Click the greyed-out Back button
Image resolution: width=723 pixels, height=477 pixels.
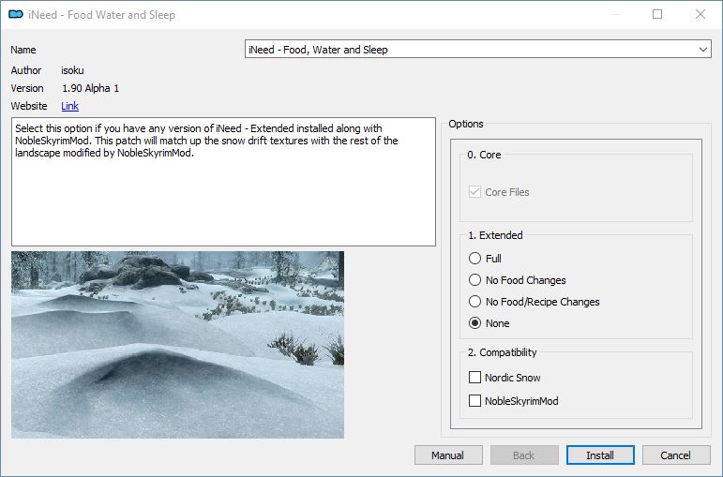(x=524, y=455)
